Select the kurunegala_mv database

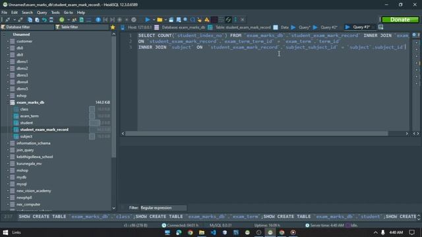point(29,164)
